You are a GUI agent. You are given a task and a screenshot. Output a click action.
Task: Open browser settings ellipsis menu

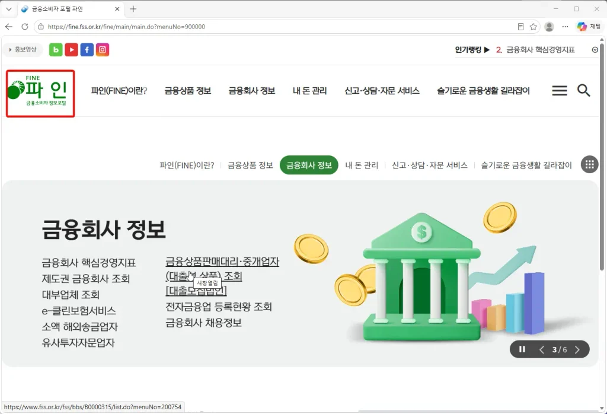click(565, 27)
